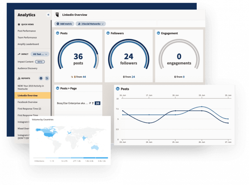Open Facebook Overview report
Screen dimensions: 249x185
tap(27, 102)
